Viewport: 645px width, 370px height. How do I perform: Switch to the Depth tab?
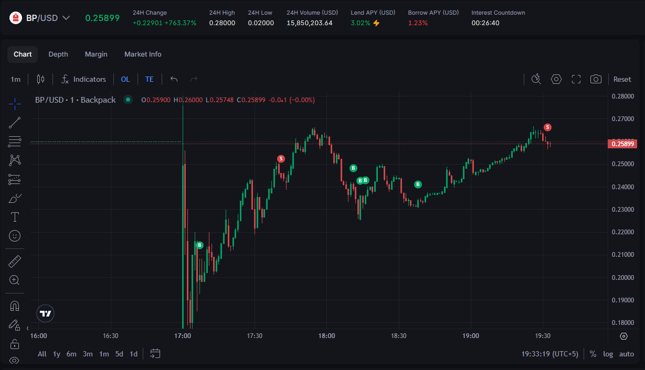coord(58,54)
